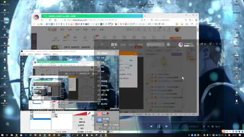Screen dimensions: 244x137
Task: Open more options for current song
Action: (118, 128)
